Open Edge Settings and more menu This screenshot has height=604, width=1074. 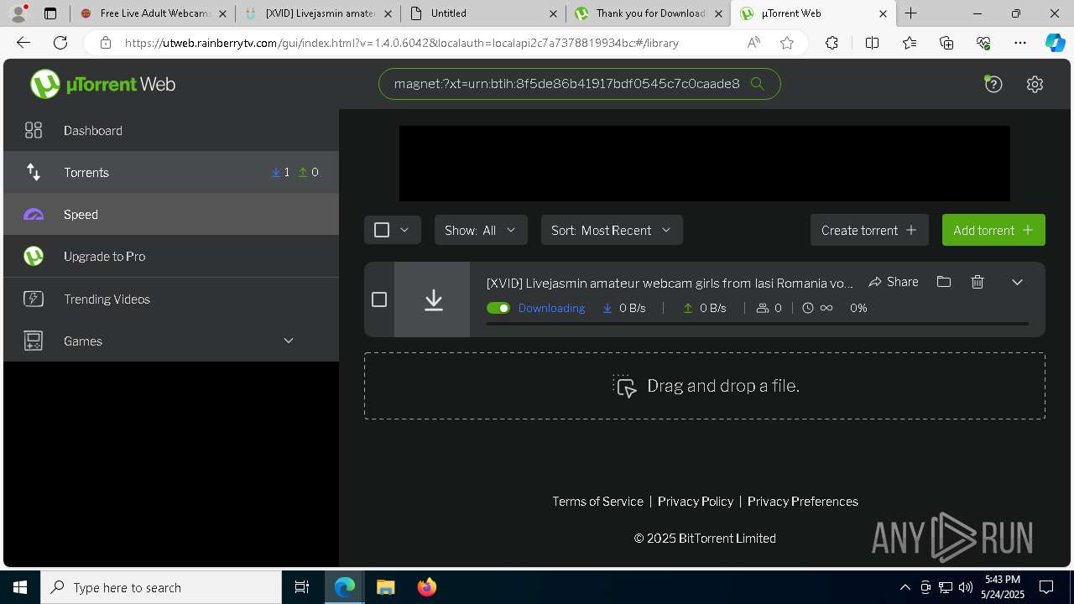coord(1020,43)
